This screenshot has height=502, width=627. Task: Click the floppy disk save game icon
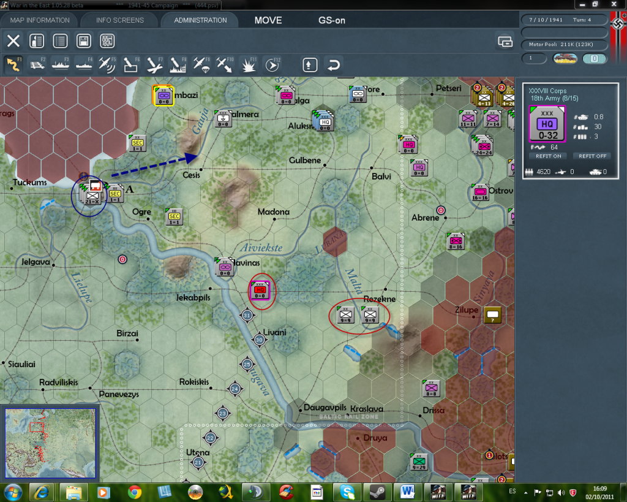(x=83, y=41)
